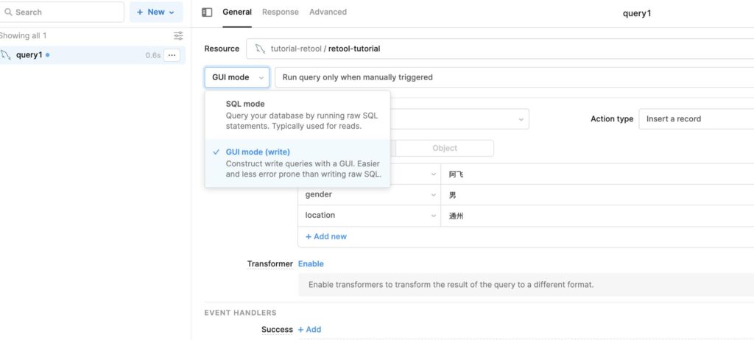Select query1 in the query list
Image resolution: width=754 pixels, height=340 pixels.
(92, 55)
